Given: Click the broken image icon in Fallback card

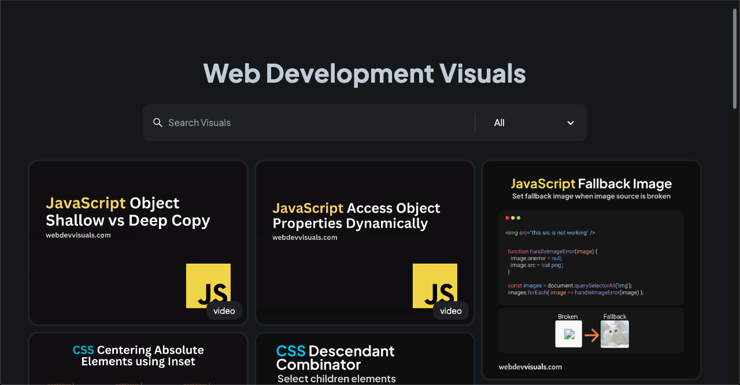Looking at the screenshot, I should coord(569,334).
